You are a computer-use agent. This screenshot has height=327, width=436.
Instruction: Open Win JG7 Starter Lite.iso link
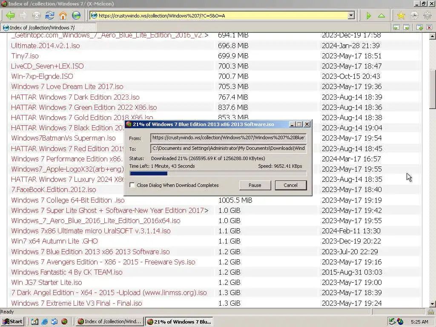46,283
